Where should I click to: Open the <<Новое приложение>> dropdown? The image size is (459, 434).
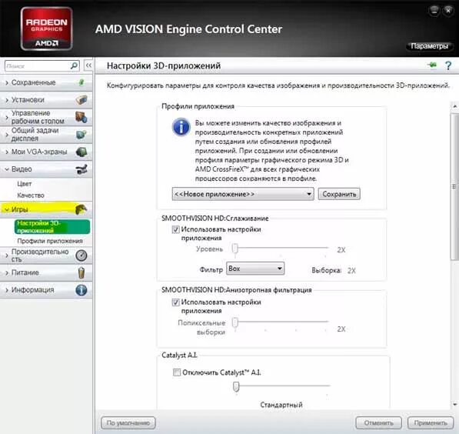(243, 194)
